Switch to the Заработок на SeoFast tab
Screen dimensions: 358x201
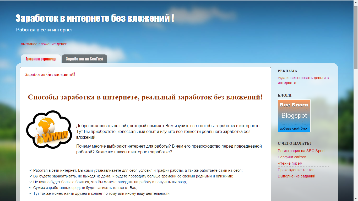(x=84, y=59)
